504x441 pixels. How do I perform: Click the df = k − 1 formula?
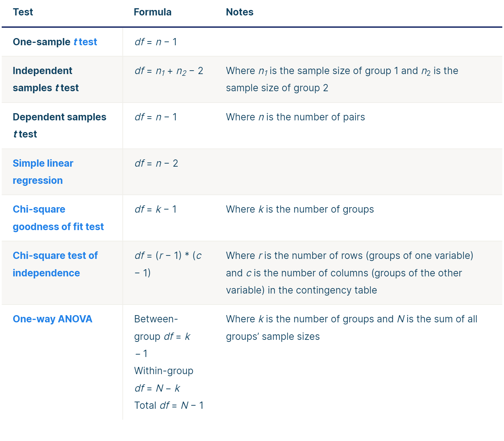tap(156, 209)
